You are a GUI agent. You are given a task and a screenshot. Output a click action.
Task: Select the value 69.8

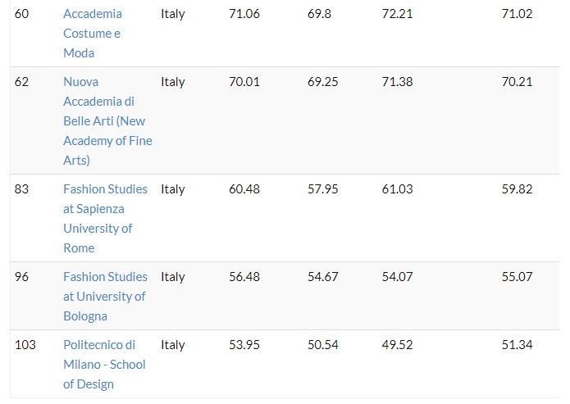coord(319,14)
